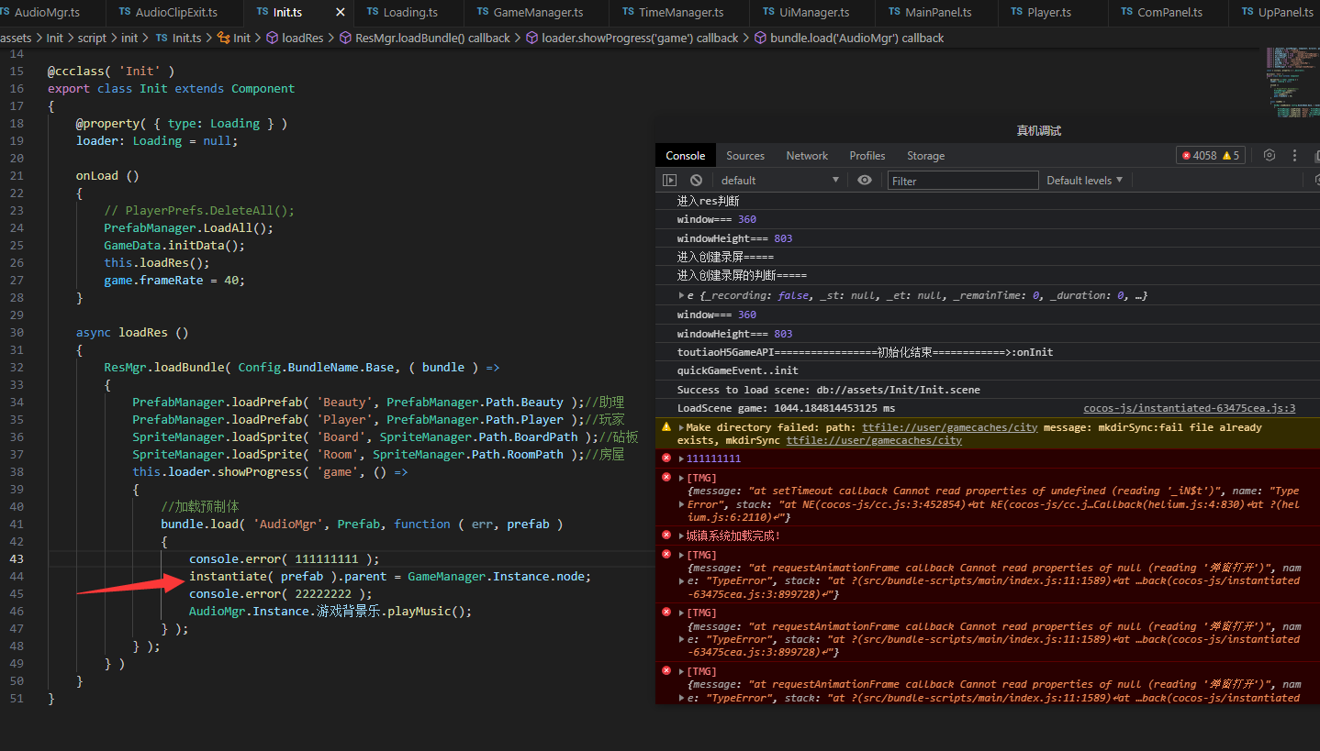Open the GameManager.ts editor tab

pyautogui.click(x=537, y=13)
